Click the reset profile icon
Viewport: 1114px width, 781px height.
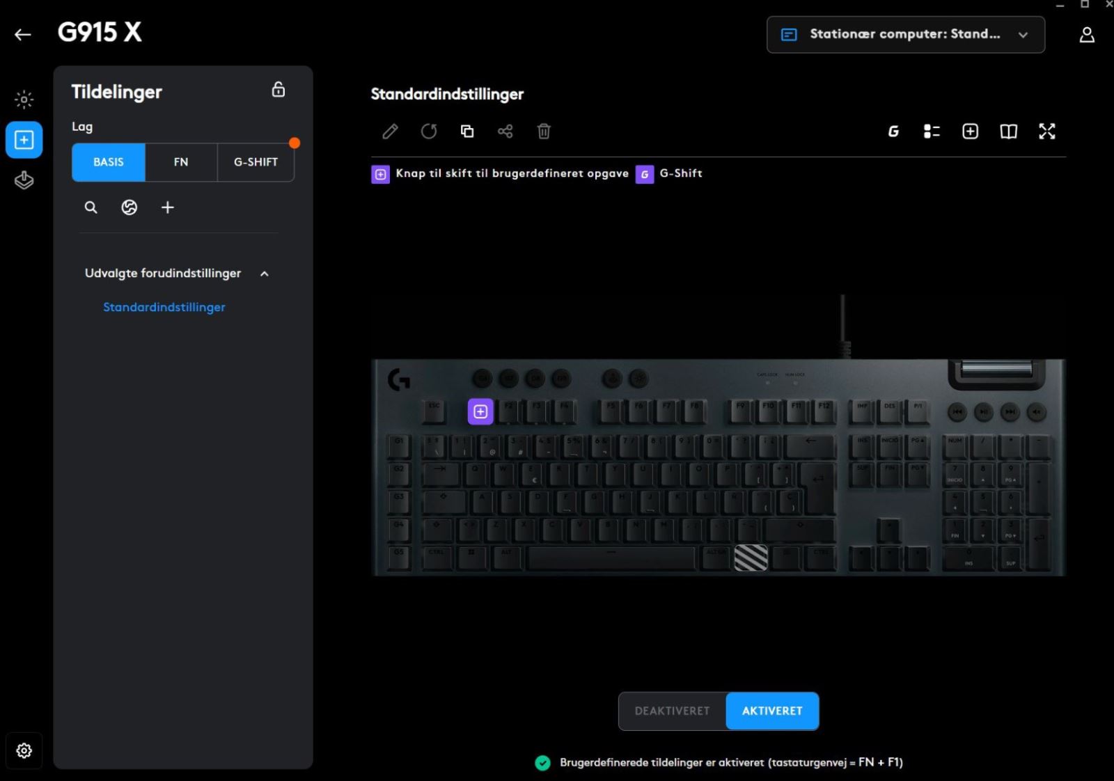tap(429, 132)
